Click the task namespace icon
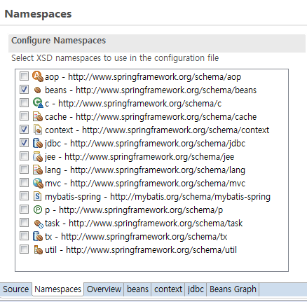Image resolution: width=307 pixels, height=302 pixels. coord(39,224)
